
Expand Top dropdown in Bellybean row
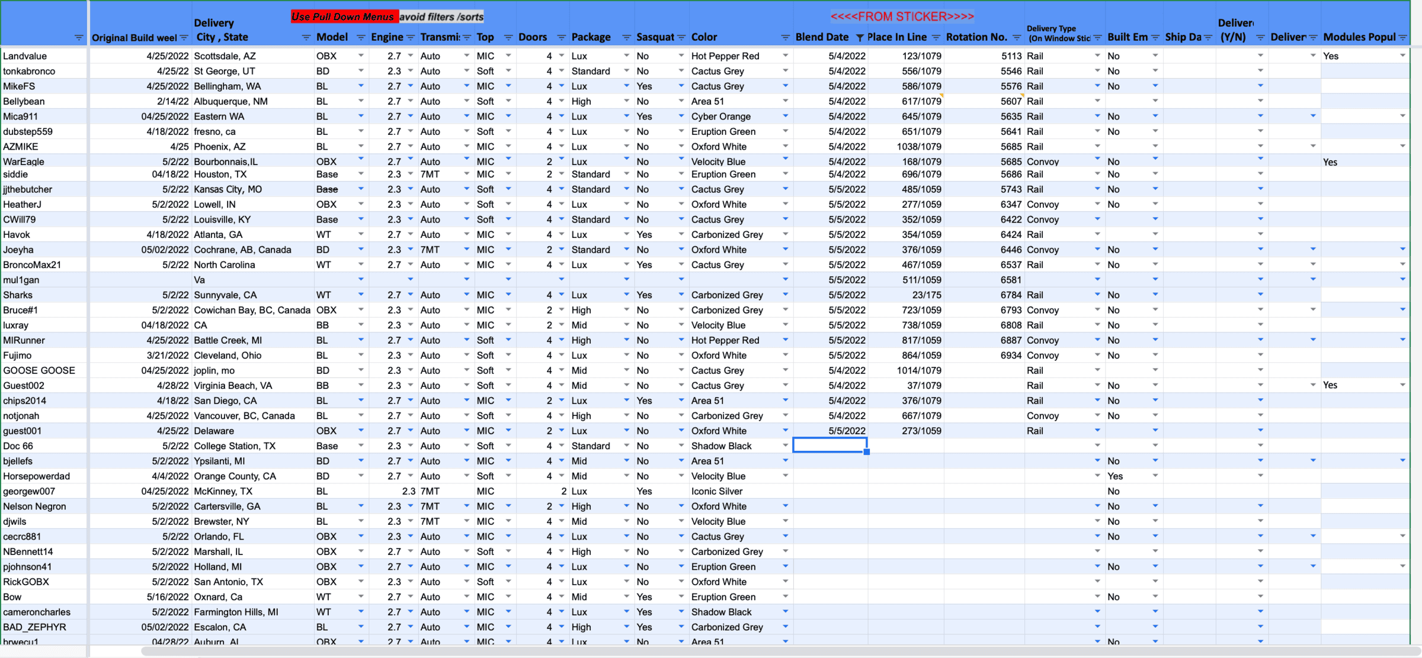pyautogui.click(x=508, y=101)
